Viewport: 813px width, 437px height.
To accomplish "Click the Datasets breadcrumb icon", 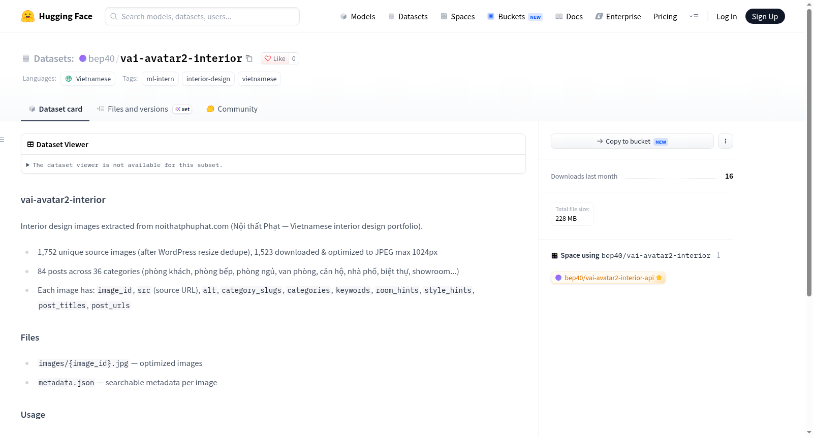I will [x=26, y=58].
